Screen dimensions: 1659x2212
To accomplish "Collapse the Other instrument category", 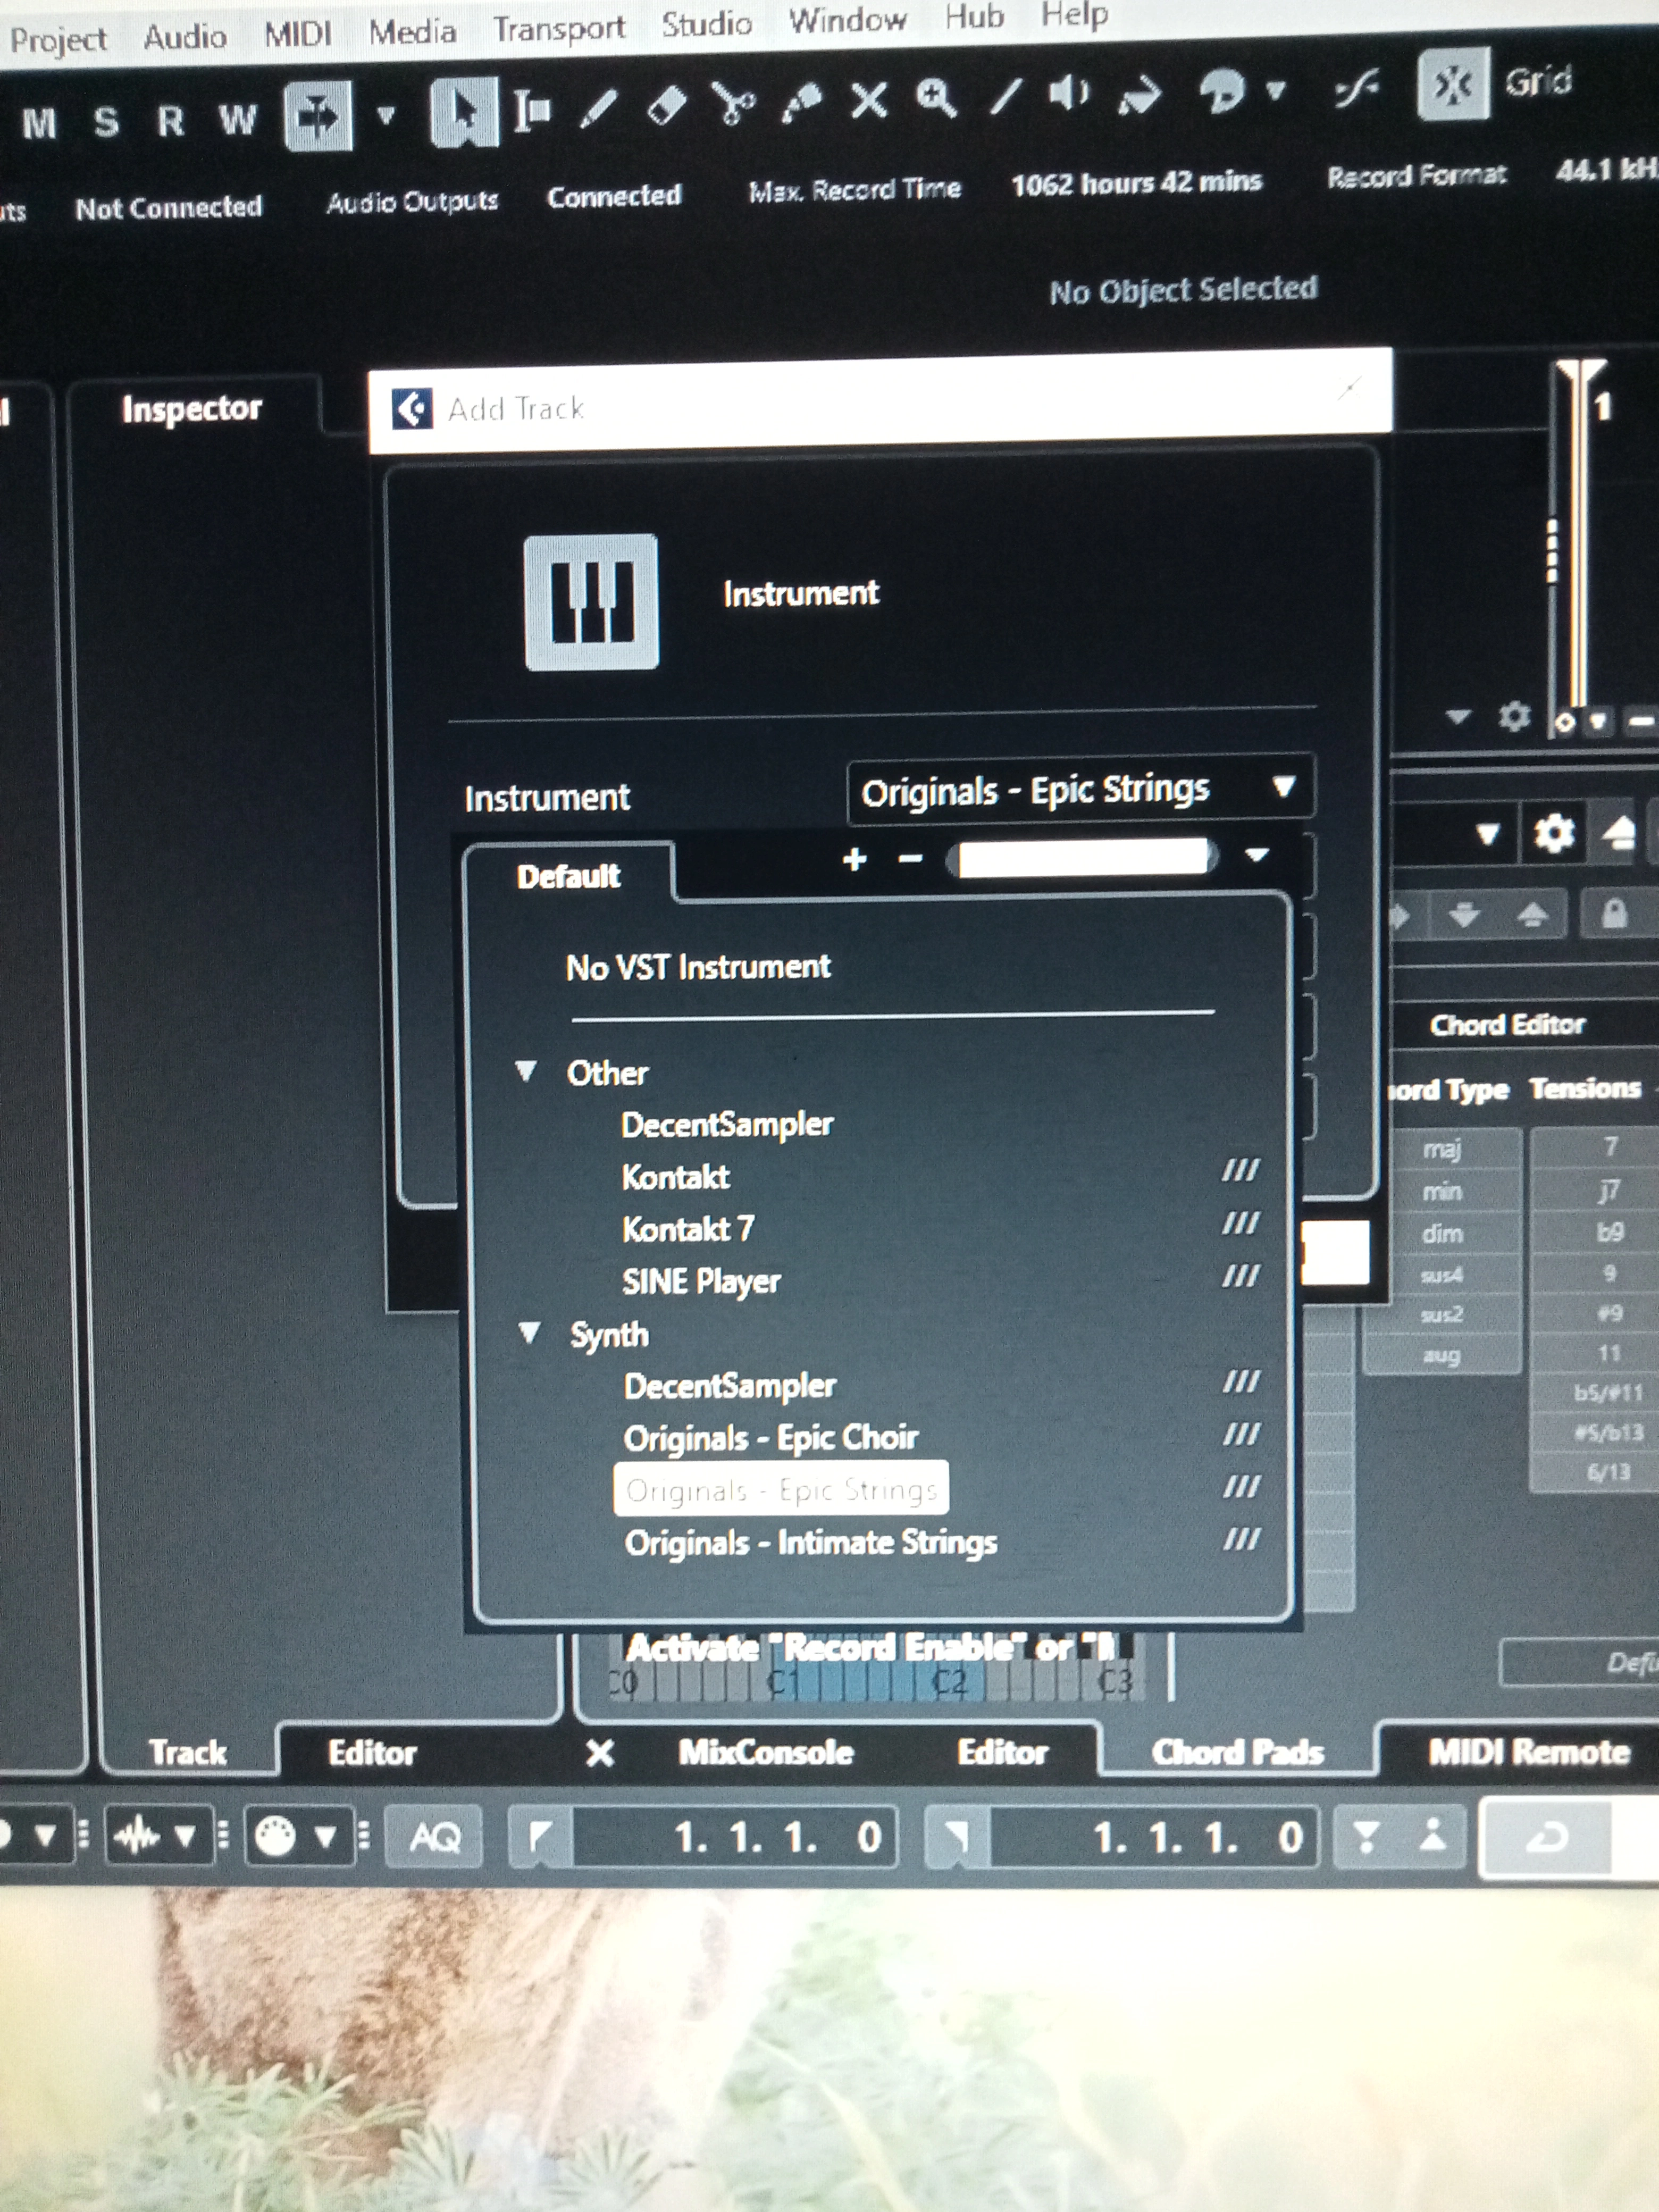I will (x=526, y=1072).
